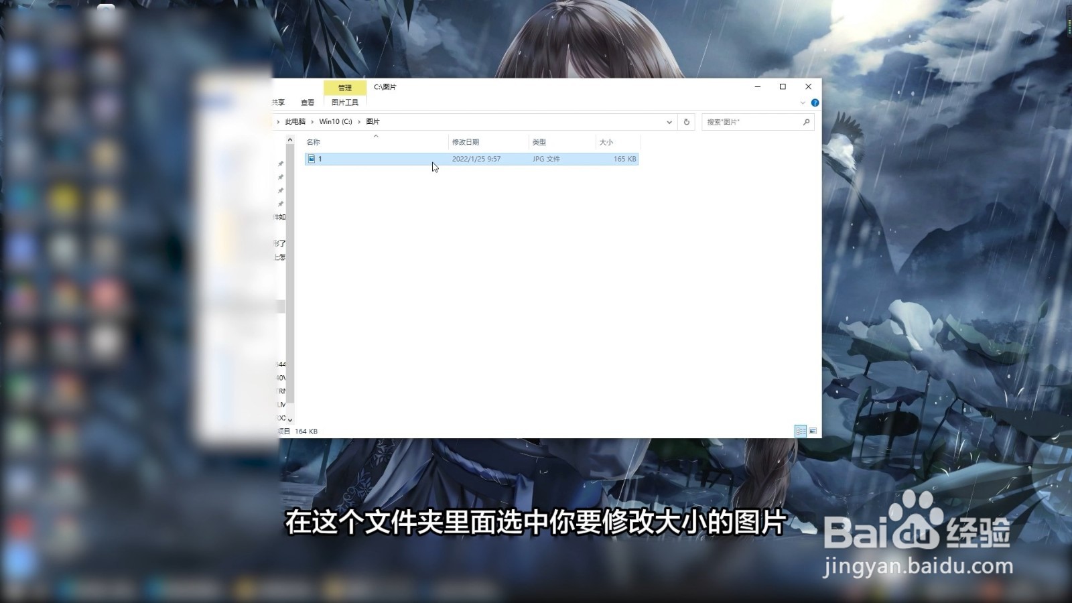The image size is (1072, 603).
Task: Open the 图片工具 ribbon tab
Action: [x=345, y=103]
